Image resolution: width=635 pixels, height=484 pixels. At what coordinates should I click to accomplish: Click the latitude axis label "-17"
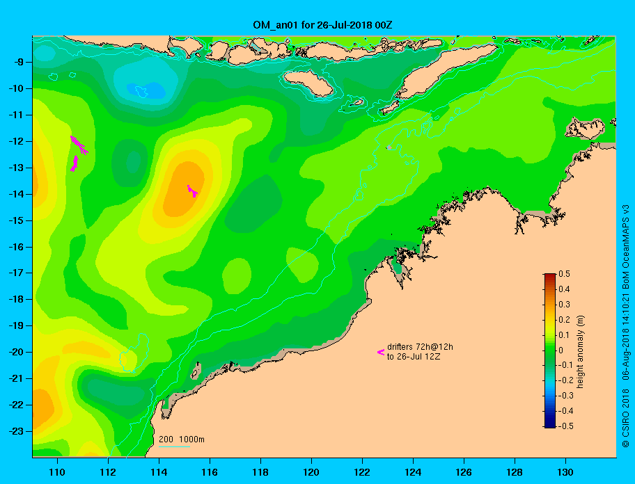tap(16, 273)
